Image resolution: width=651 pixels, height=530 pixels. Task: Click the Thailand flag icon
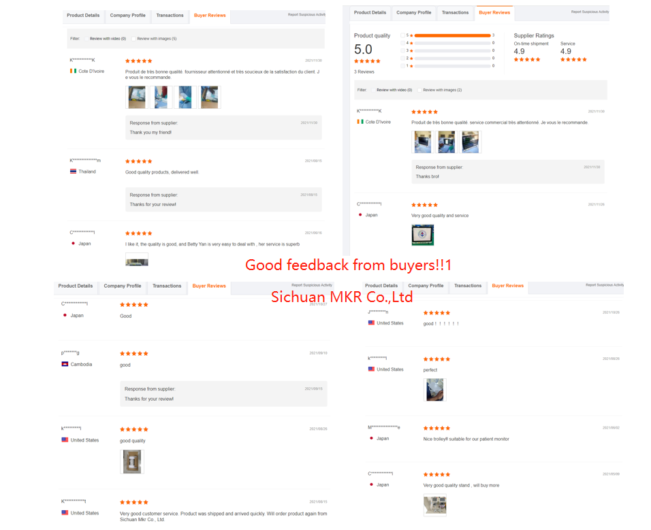coord(73,171)
